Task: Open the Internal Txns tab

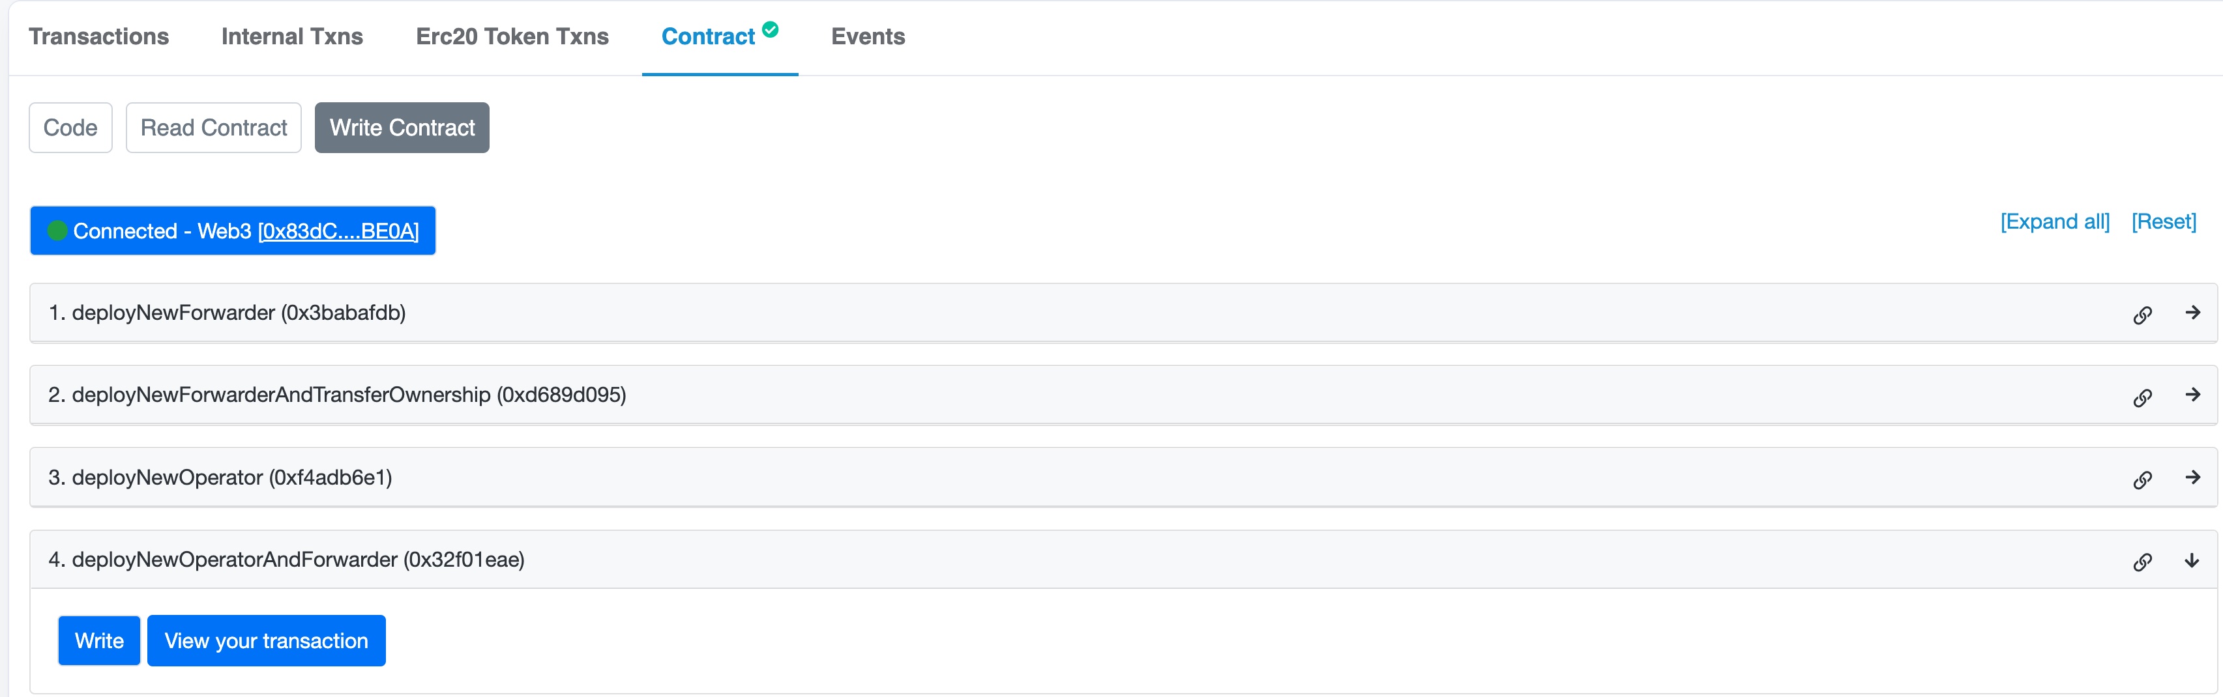Action: point(291,36)
